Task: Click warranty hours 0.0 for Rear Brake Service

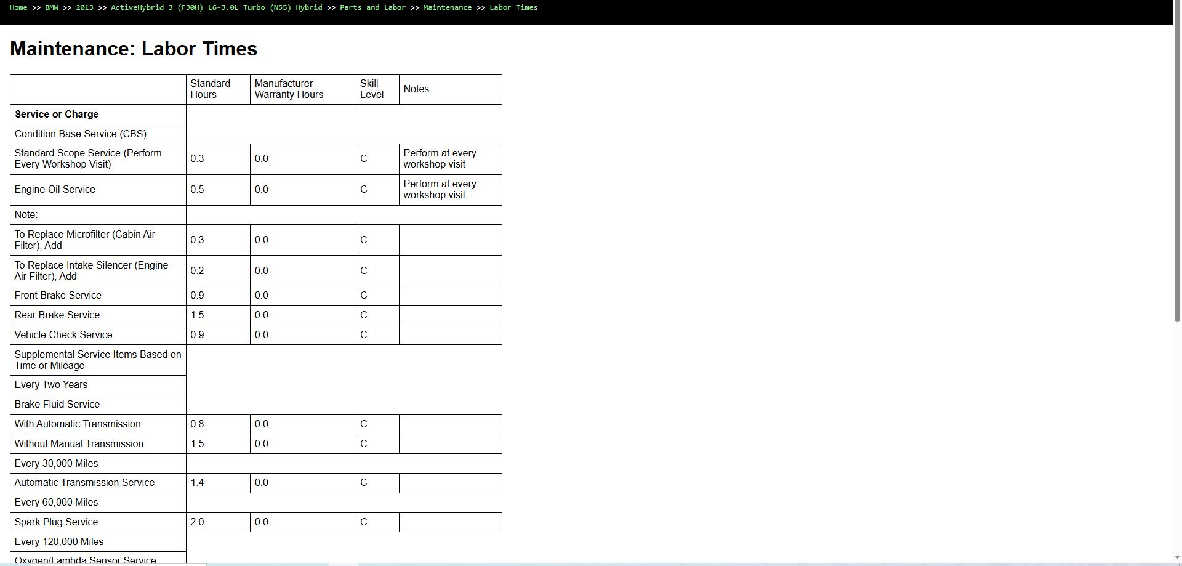Action: pyautogui.click(x=303, y=315)
